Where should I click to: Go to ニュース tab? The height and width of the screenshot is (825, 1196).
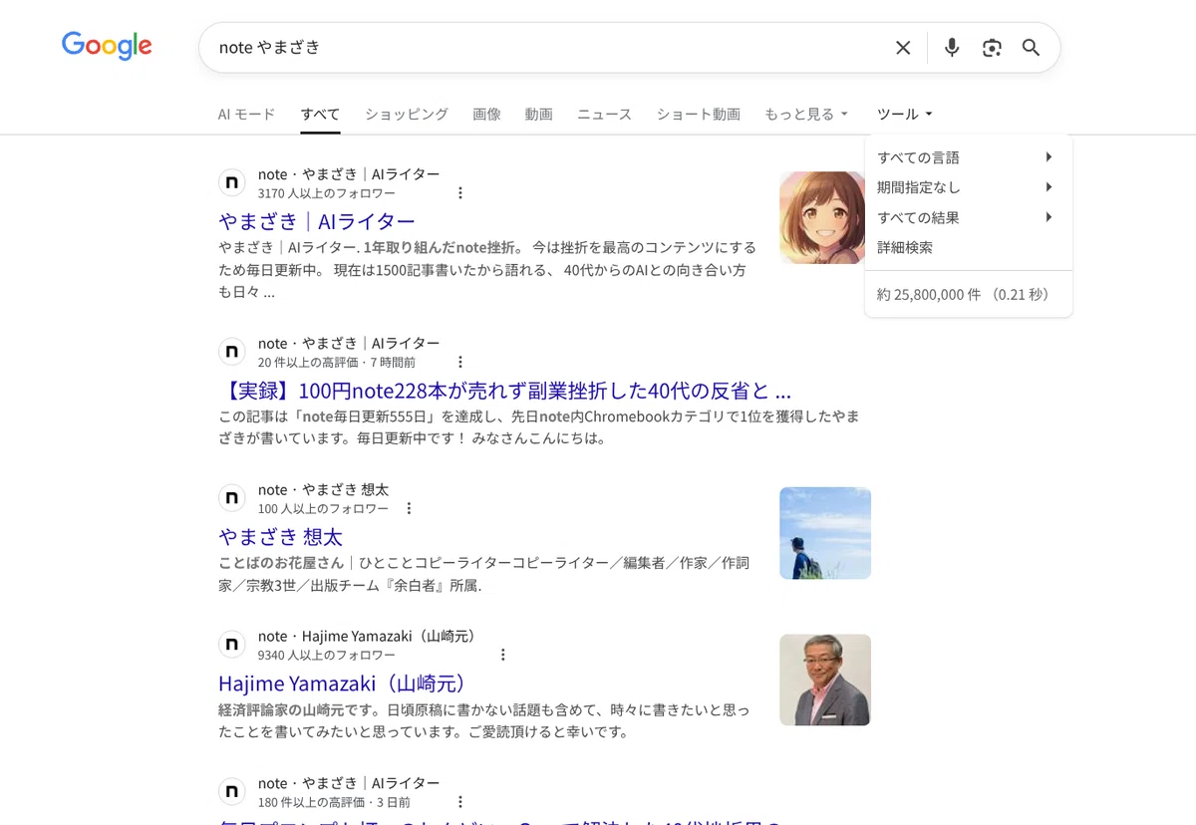click(x=605, y=115)
